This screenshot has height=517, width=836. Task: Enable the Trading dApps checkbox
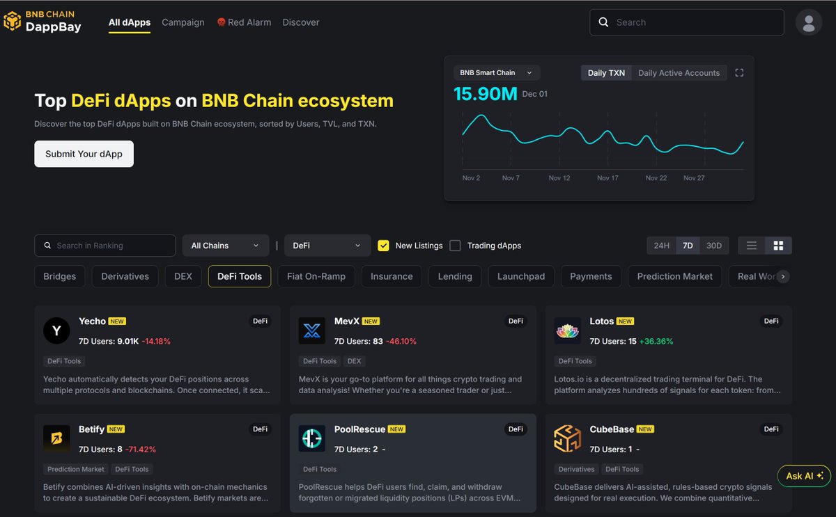coord(455,246)
